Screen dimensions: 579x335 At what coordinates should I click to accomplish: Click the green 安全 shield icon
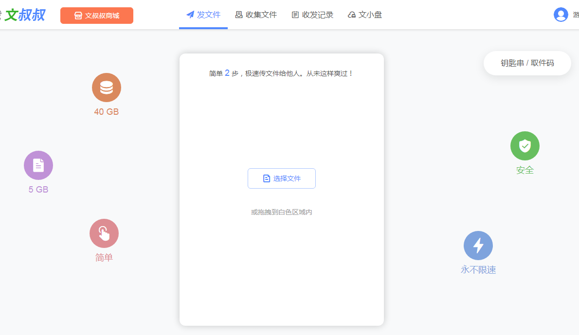click(525, 145)
